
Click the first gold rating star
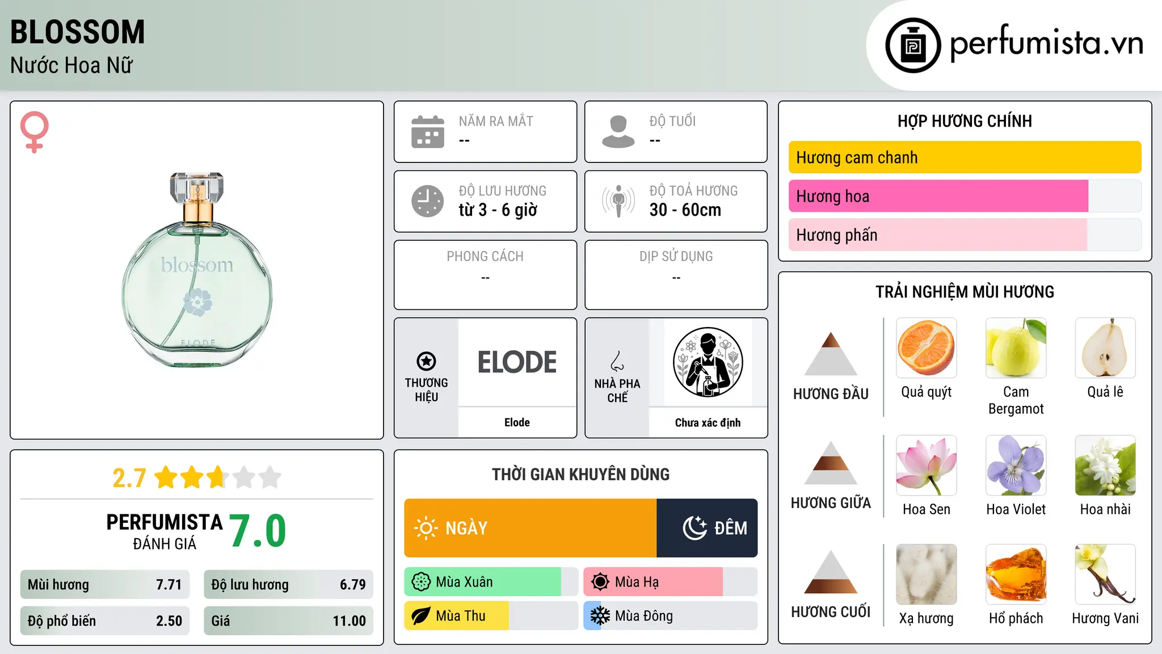tap(166, 477)
